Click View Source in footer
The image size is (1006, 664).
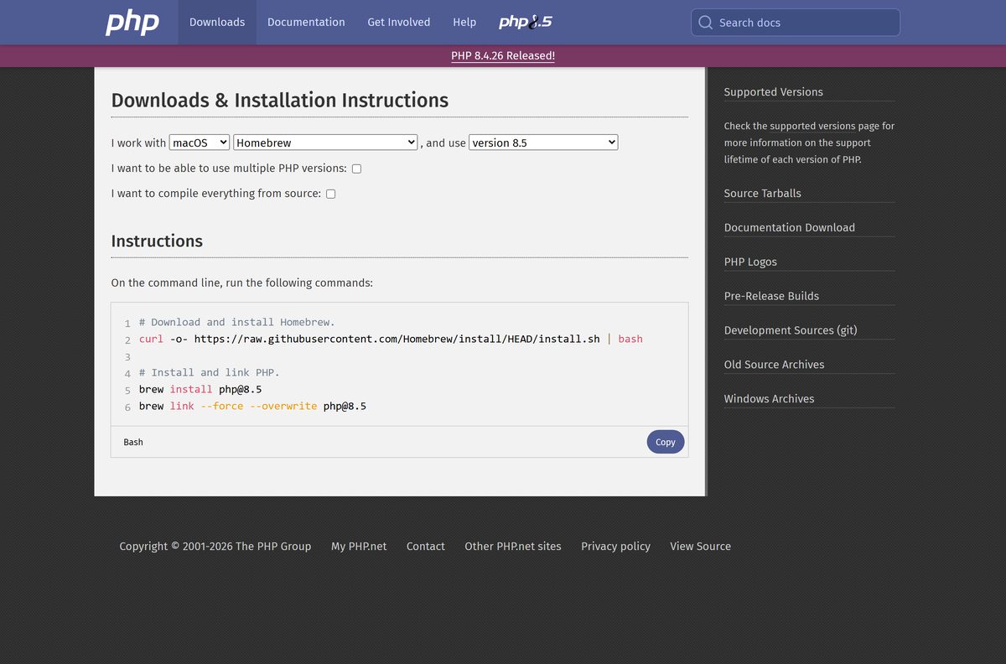click(701, 547)
